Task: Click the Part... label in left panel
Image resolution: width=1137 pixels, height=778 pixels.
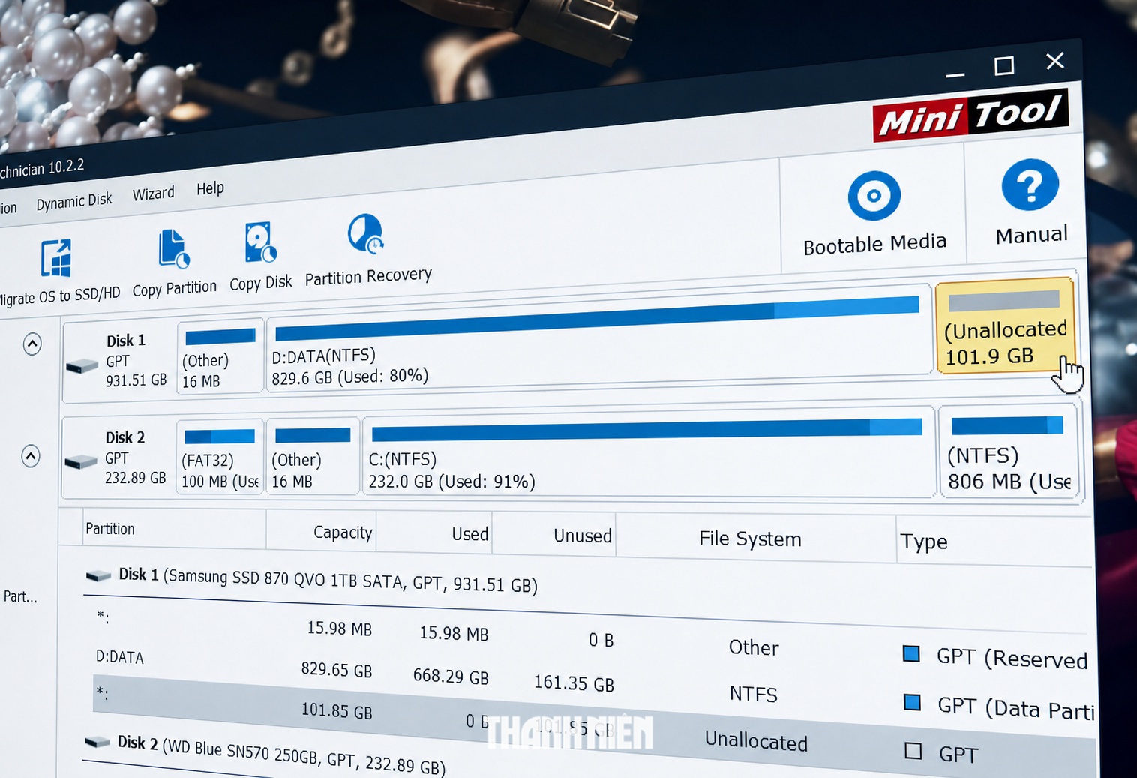Action: point(20,597)
